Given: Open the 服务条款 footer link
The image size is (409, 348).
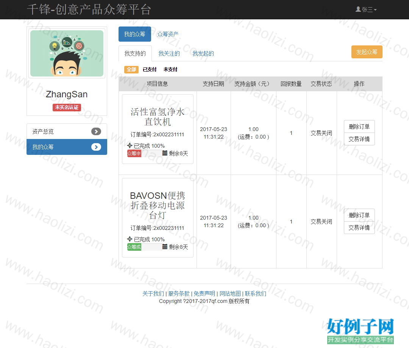Looking at the screenshot, I should [179, 293].
